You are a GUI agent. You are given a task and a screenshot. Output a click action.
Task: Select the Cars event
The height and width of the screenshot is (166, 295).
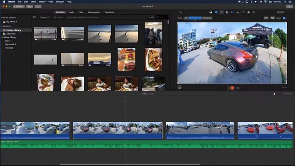click(7, 41)
